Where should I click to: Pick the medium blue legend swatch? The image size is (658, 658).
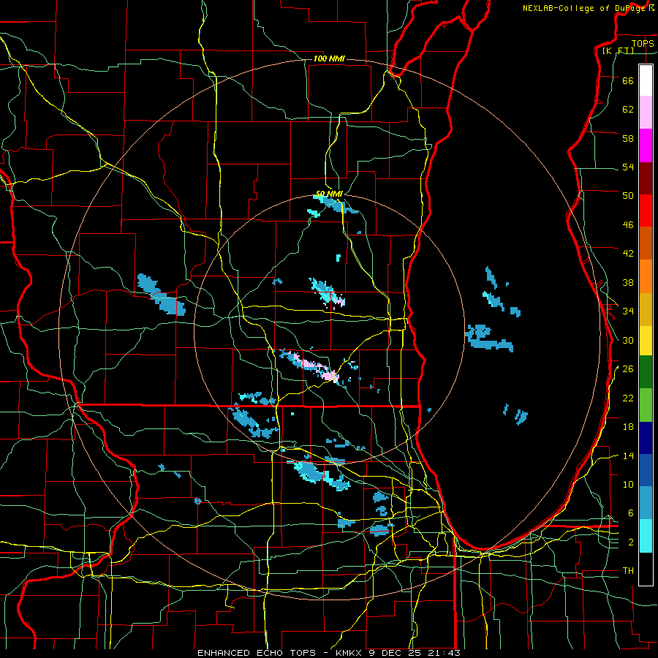[x=646, y=470]
